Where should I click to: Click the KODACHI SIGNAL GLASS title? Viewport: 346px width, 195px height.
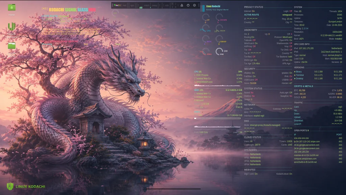point(72,10)
